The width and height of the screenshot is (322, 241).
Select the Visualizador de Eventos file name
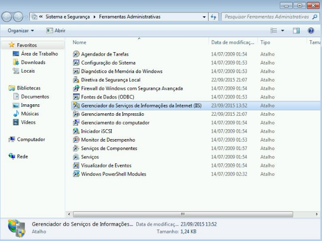pos(106,165)
